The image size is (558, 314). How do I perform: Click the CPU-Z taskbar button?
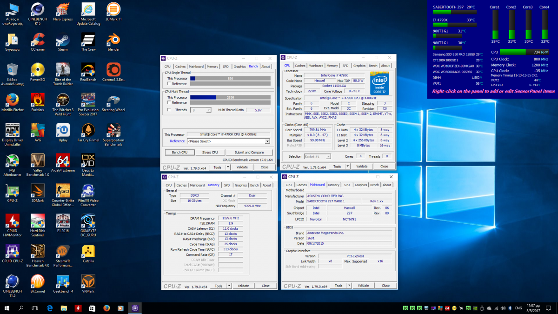(135, 308)
